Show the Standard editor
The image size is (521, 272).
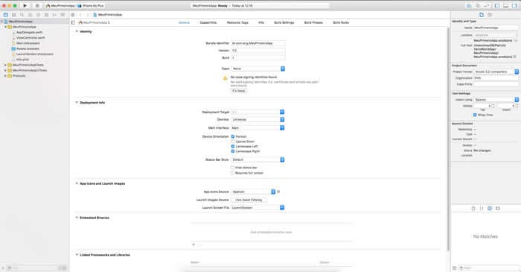click(x=469, y=6)
